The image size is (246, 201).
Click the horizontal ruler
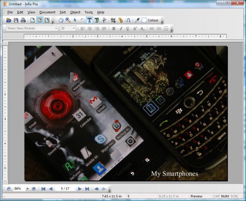[125, 37]
